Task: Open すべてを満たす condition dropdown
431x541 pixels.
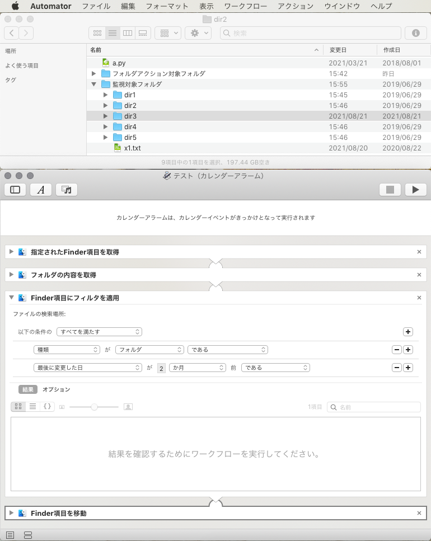Action: pos(100,332)
